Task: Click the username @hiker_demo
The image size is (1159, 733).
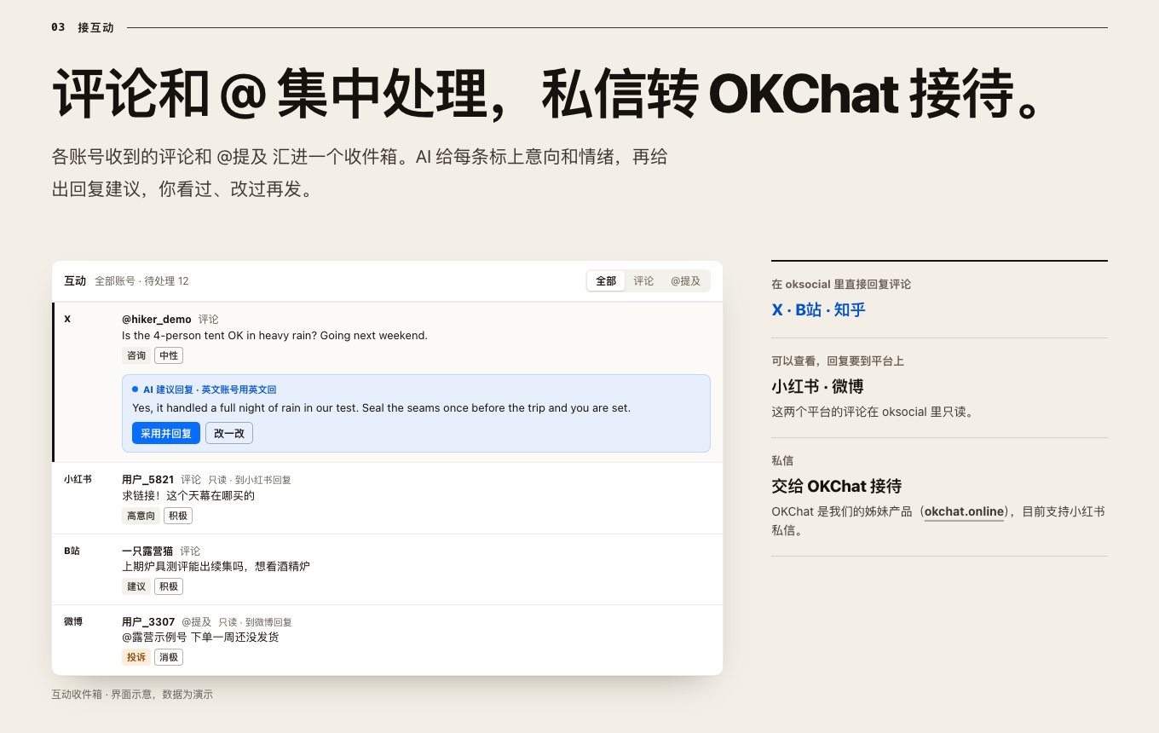Action: (157, 319)
